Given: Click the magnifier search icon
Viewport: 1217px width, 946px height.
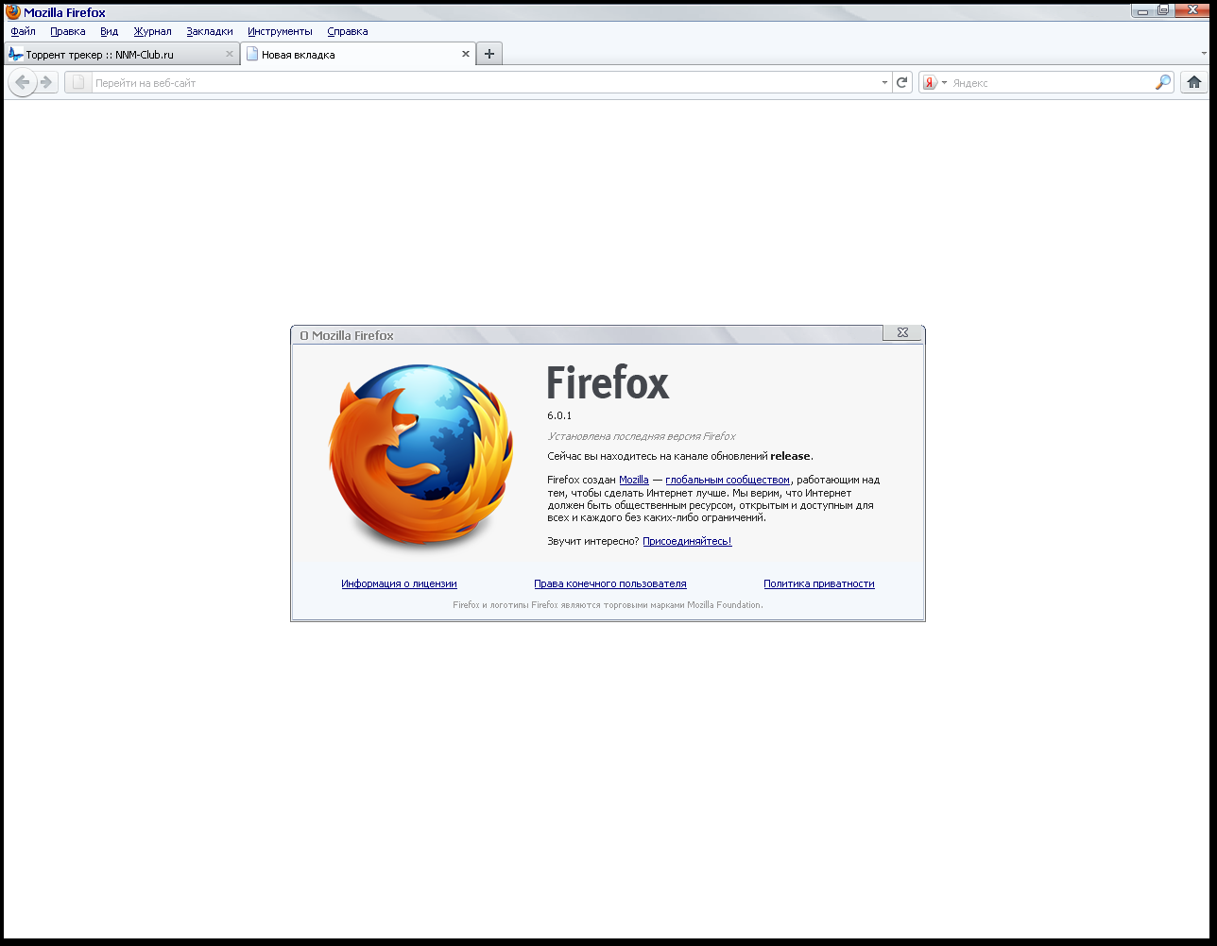Looking at the screenshot, I should pos(1163,82).
